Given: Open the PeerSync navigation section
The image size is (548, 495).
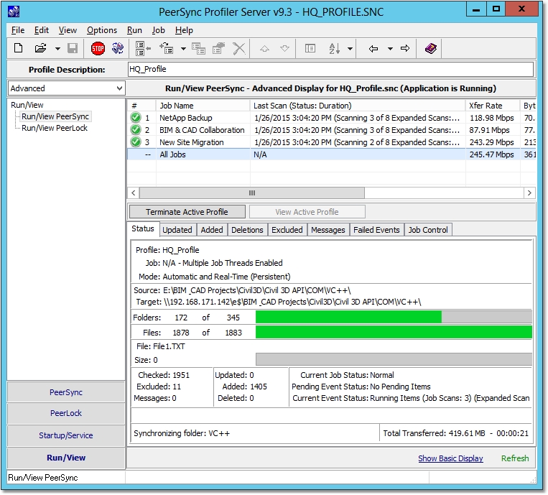Looking at the screenshot, I should [x=66, y=392].
